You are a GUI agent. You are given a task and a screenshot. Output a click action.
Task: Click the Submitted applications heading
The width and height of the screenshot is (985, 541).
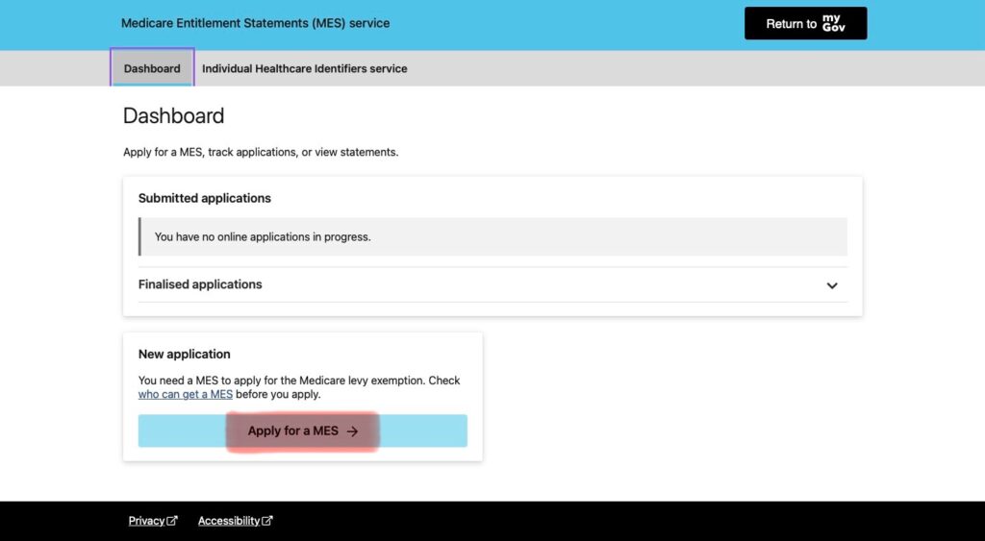205,198
